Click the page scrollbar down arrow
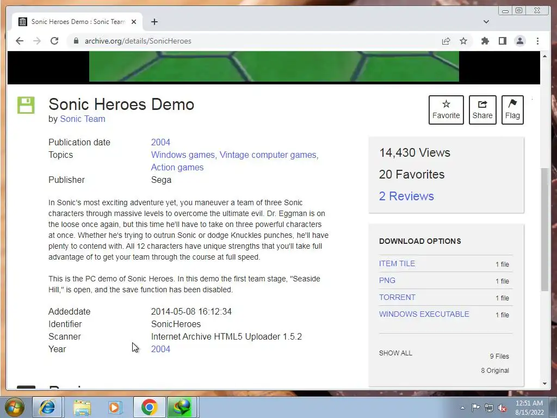This screenshot has width=557, height=418. click(x=545, y=384)
